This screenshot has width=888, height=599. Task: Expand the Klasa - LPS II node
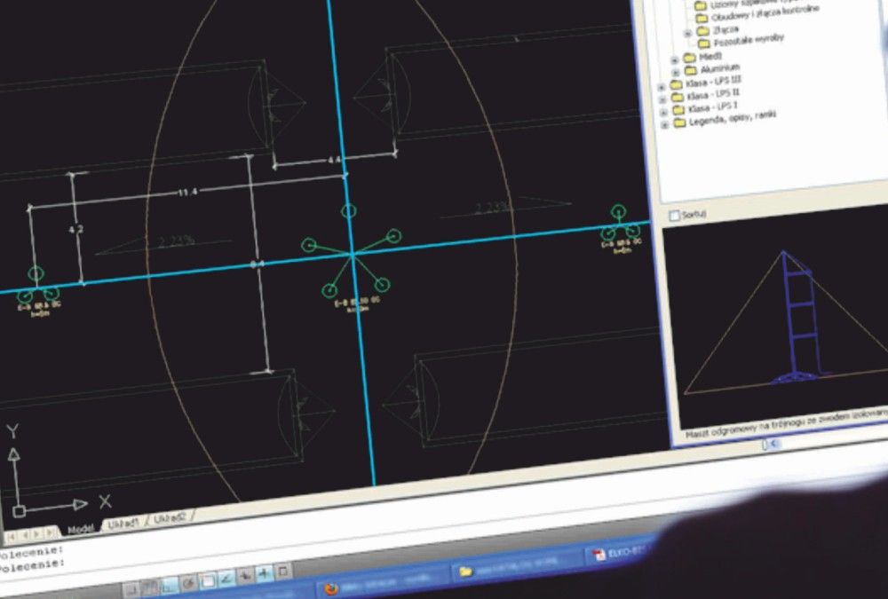662,99
